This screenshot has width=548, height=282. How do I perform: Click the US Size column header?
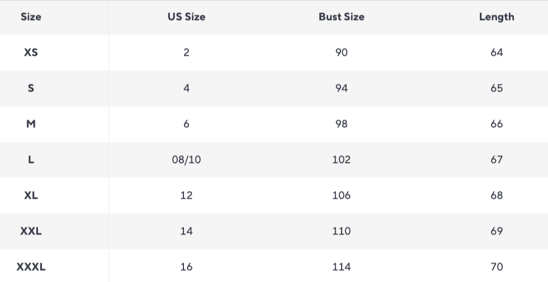tap(186, 17)
